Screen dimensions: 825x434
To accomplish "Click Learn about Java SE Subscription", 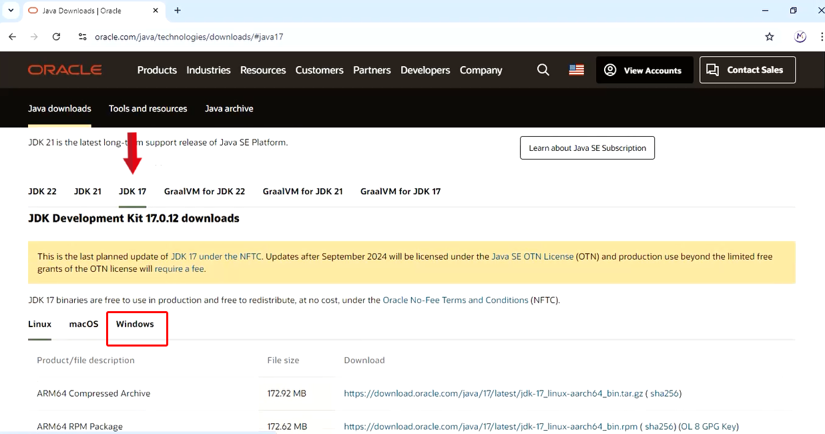I will [587, 148].
